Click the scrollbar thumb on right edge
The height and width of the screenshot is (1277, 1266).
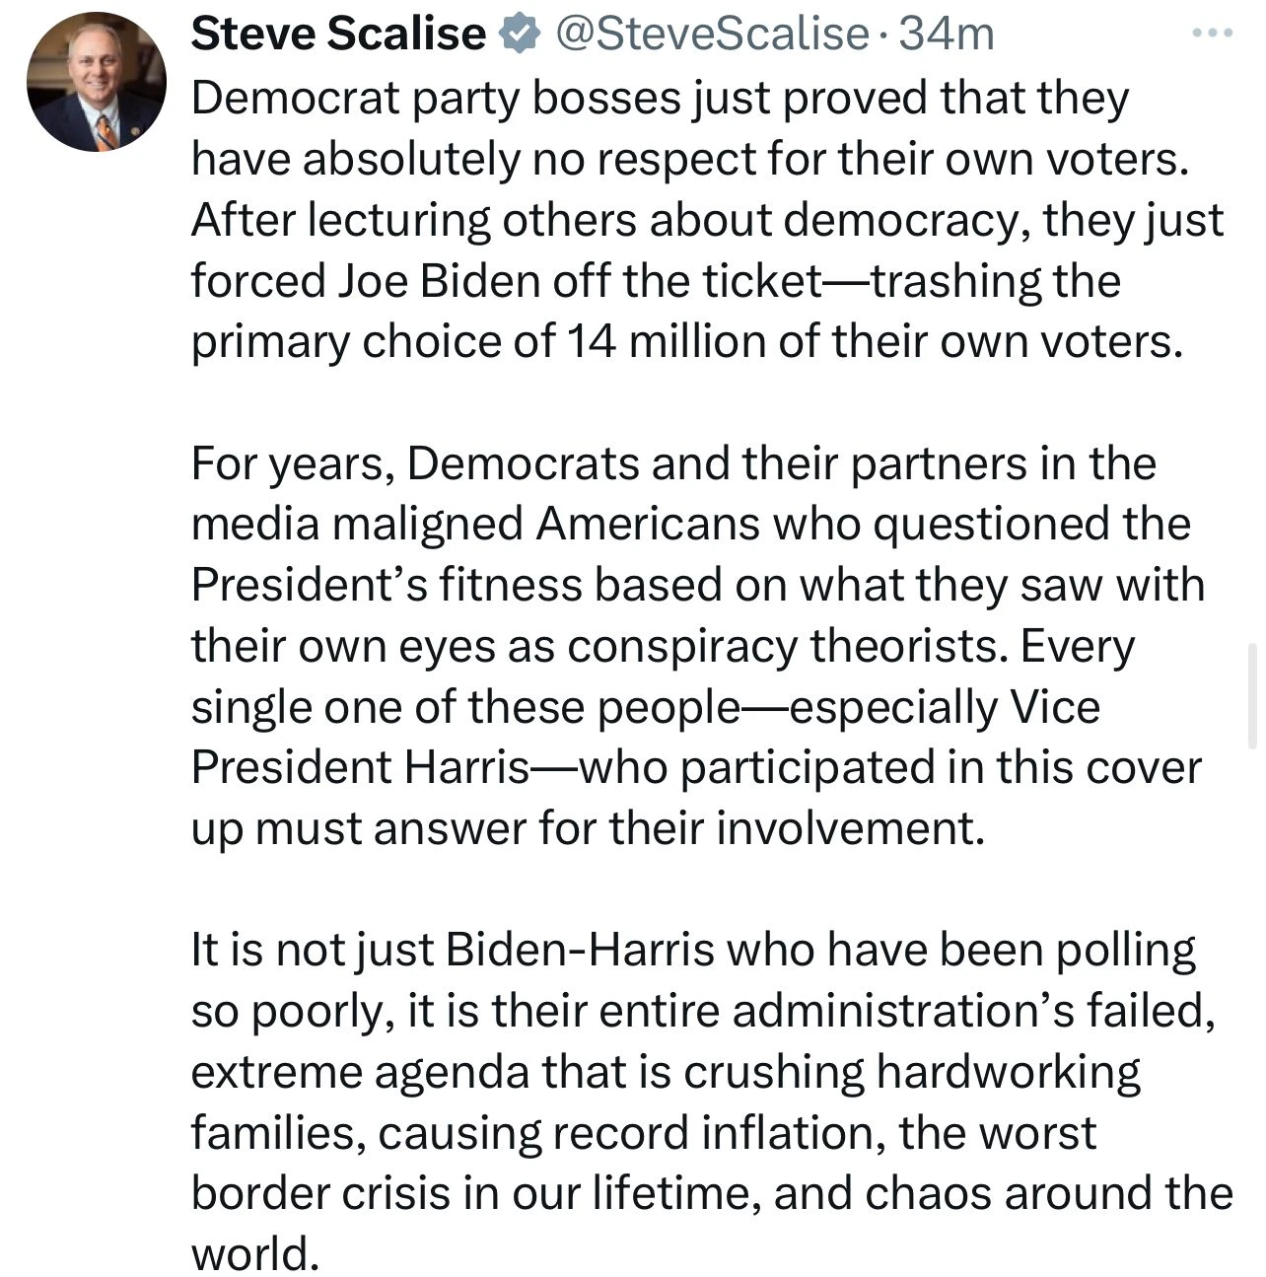1253,695
